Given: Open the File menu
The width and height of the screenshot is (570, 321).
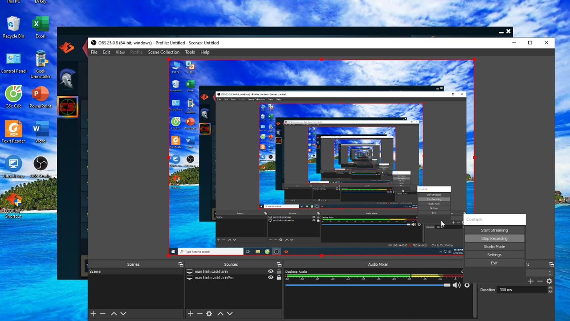Looking at the screenshot, I should tap(94, 52).
